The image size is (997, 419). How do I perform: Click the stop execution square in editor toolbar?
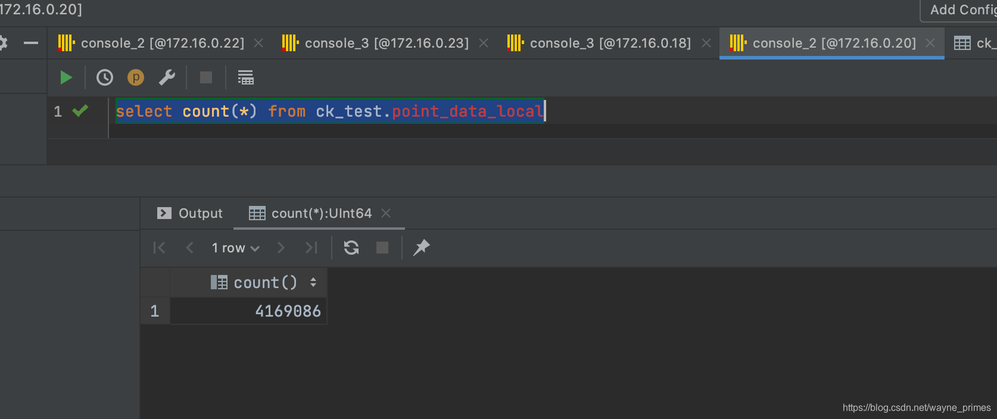(x=206, y=77)
